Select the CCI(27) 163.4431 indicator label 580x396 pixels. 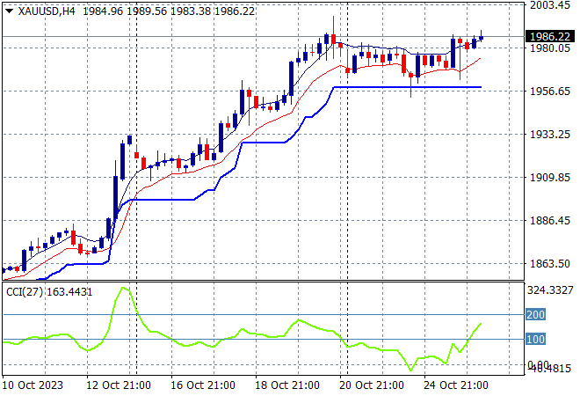[49, 292]
